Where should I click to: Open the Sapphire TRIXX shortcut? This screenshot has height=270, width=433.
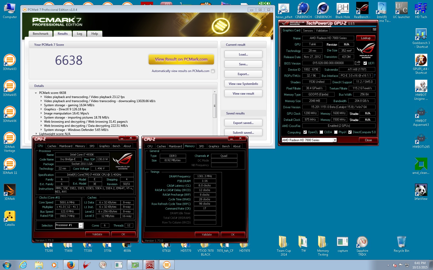point(362,246)
